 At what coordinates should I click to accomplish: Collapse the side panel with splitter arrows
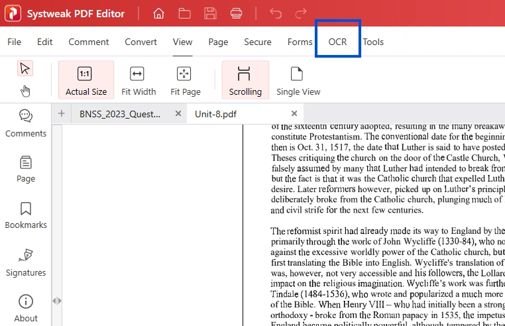[x=57, y=301]
